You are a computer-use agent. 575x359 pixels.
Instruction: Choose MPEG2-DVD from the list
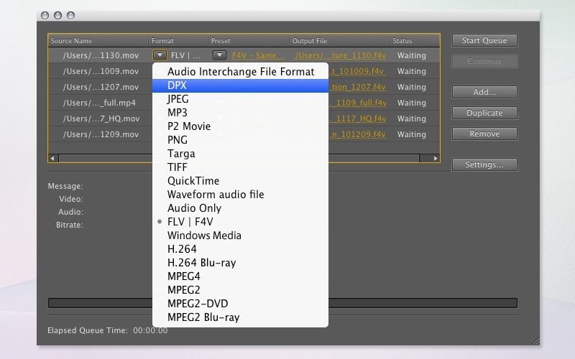(198, 304)
